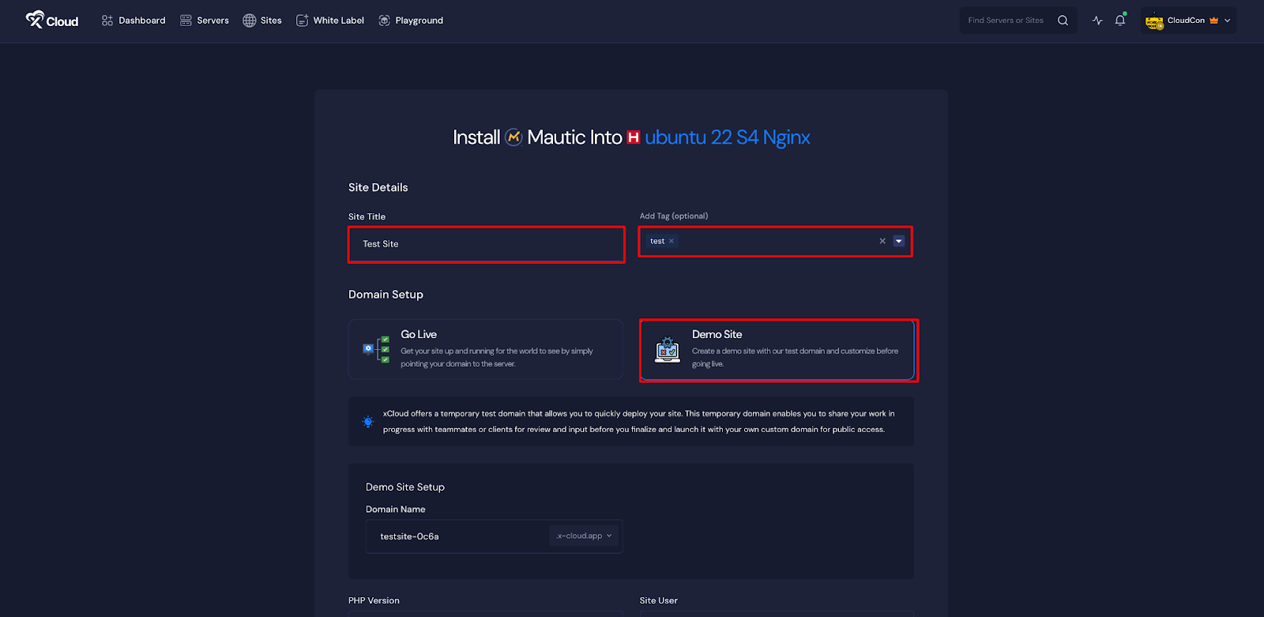Viewport: 1264px width, 617px height.
Task: Click the light bulb tip icon
Action: [368, 422]
